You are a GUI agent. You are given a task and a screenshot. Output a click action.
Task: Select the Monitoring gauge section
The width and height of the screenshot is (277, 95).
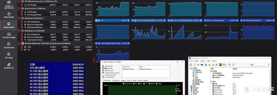[x=9, y=25]
